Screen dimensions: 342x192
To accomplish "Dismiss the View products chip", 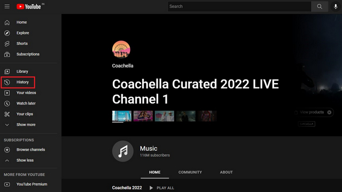I will (329, 113).
